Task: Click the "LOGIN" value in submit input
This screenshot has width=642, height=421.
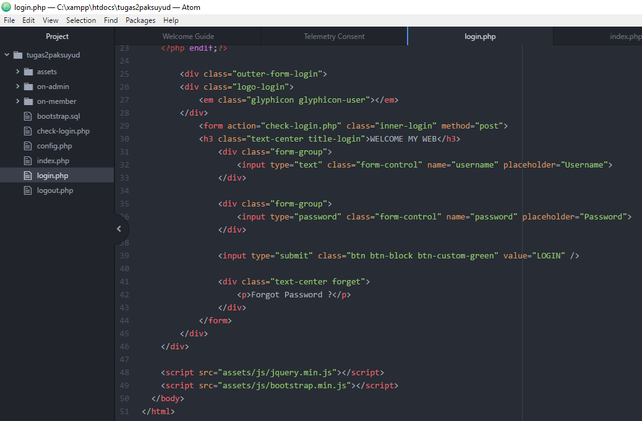Action: point(549,256)
